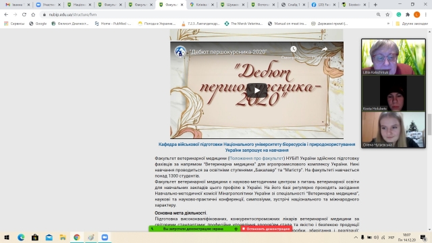
Task: Click the red 'Остановить демонстрацию' button
Action: pyautogui.click(x=267, y=229)
